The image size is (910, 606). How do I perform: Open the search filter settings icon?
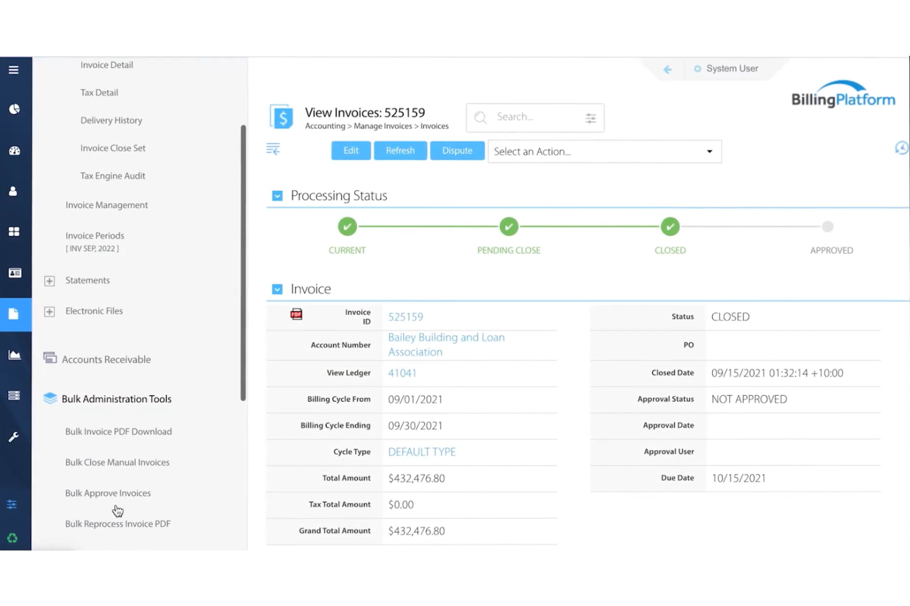pos(590,118)
